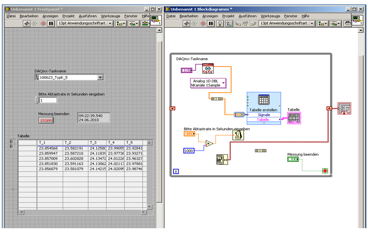Click the date/time indicator terminal outside loop

[x=344, y=109]
